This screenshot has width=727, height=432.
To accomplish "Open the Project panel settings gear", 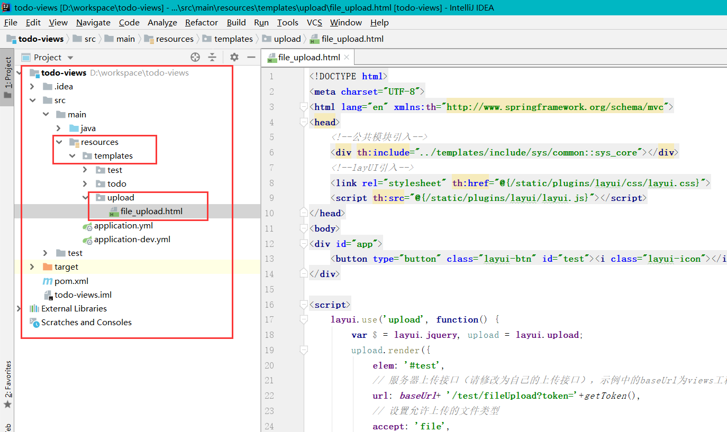I will click(x=234, y=57).
